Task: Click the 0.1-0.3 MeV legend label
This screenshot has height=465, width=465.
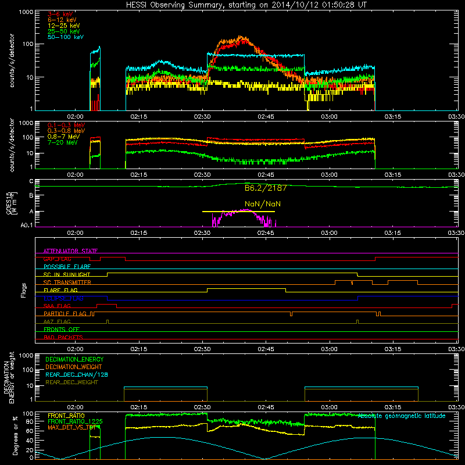Action: point(66,125)
